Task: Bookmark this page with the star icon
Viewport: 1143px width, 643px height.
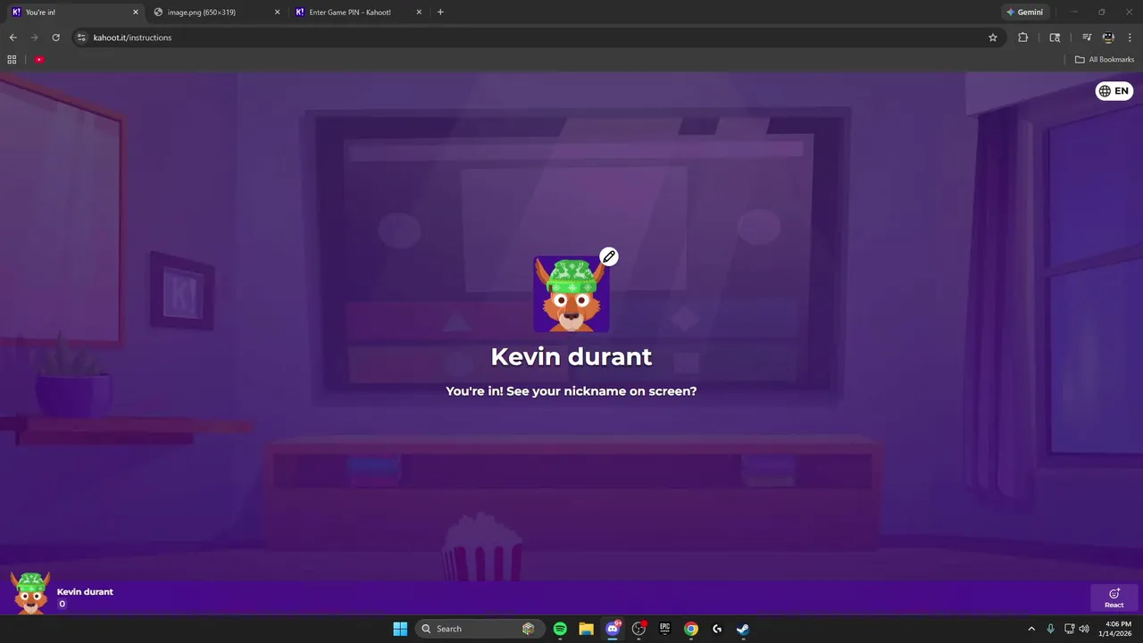Action: (x=992, y=38)
